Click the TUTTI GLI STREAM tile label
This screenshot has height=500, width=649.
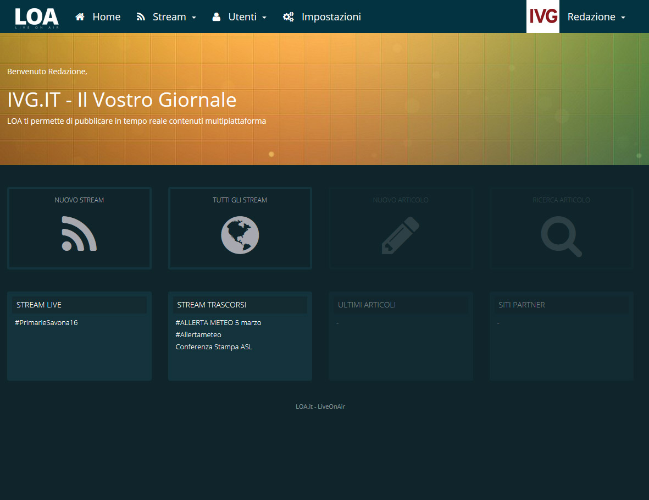point(240,200)
